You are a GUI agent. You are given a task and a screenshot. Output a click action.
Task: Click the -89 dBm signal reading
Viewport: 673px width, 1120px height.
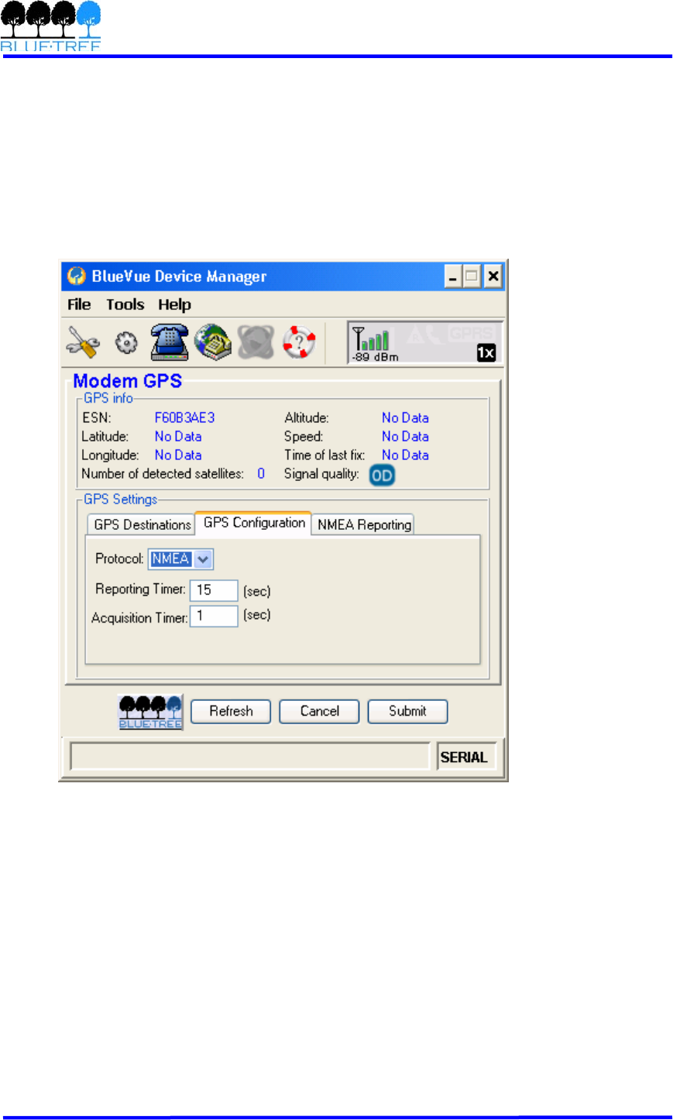point(376,357)
